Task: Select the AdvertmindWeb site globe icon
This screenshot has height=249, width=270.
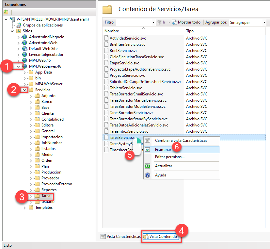Action: click(25, 43)
